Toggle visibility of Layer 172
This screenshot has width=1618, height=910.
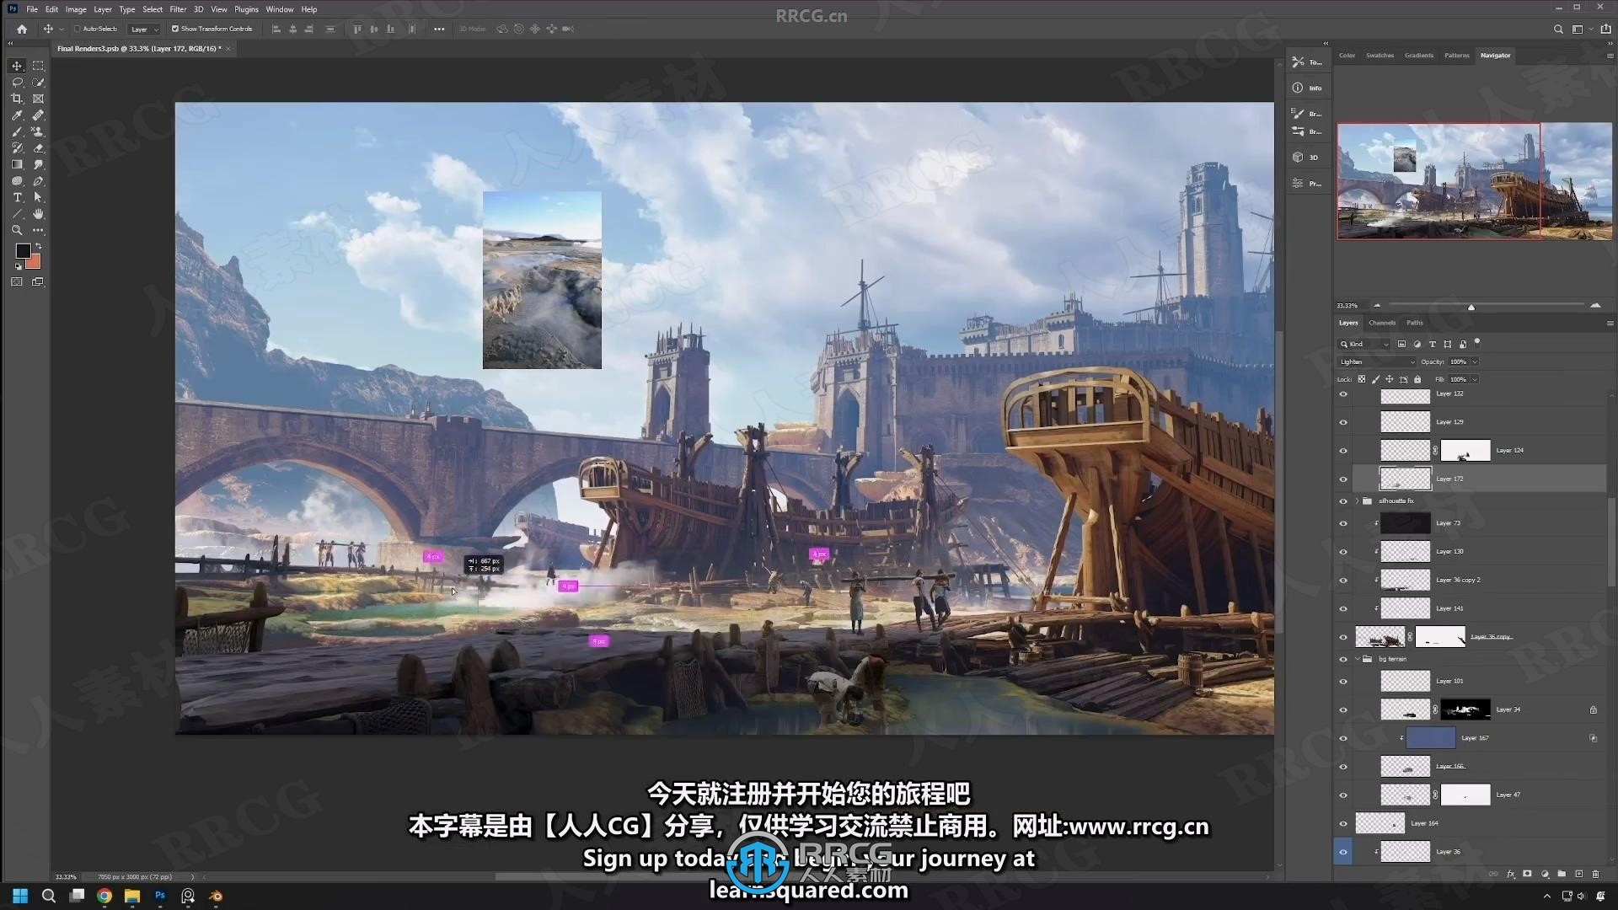[x=1343, y=479]
